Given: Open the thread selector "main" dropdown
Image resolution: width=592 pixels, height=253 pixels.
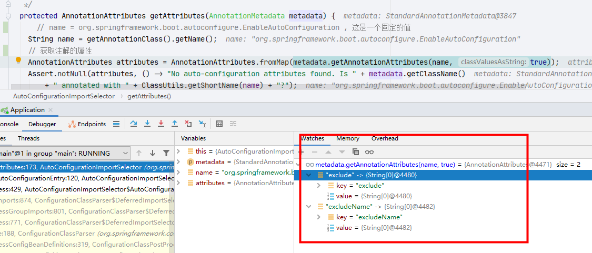Looking at the screenshot, I should point(125,153).
